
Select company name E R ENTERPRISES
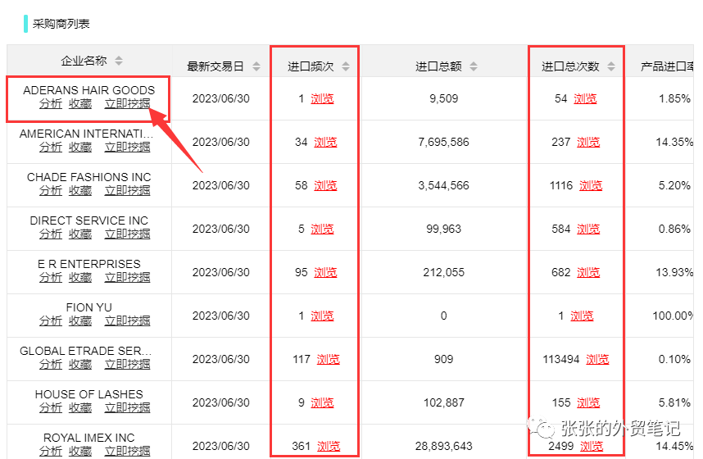pyautogui.click(x=88, y=264)
